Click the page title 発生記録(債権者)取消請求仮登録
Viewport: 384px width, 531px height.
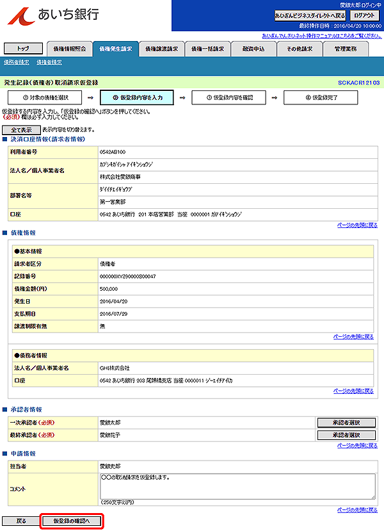51,83
